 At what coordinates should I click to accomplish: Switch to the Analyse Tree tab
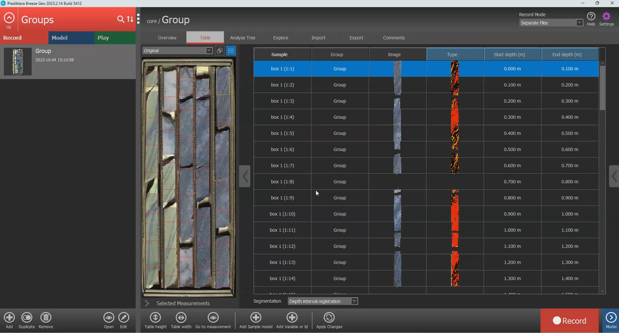point(243,38)
